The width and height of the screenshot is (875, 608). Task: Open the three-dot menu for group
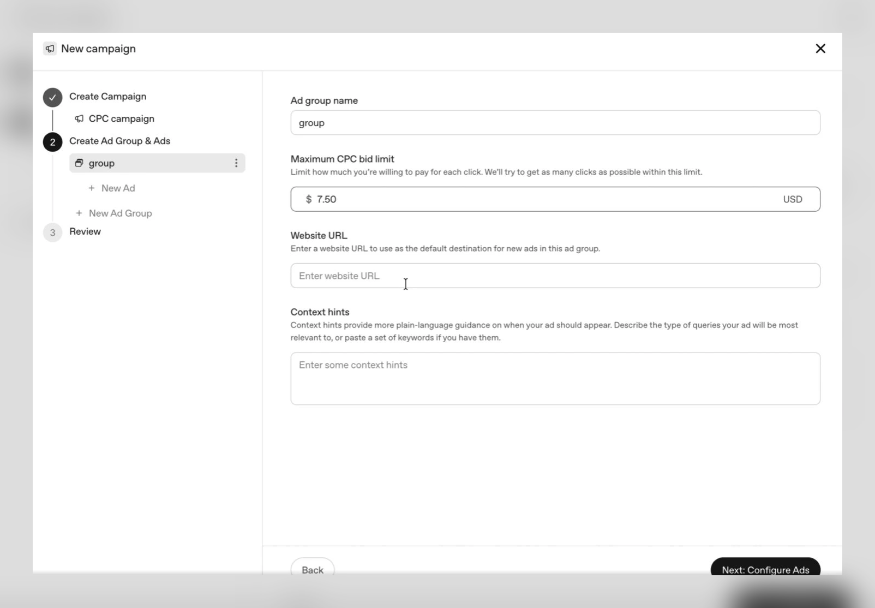tap(236, 163)
